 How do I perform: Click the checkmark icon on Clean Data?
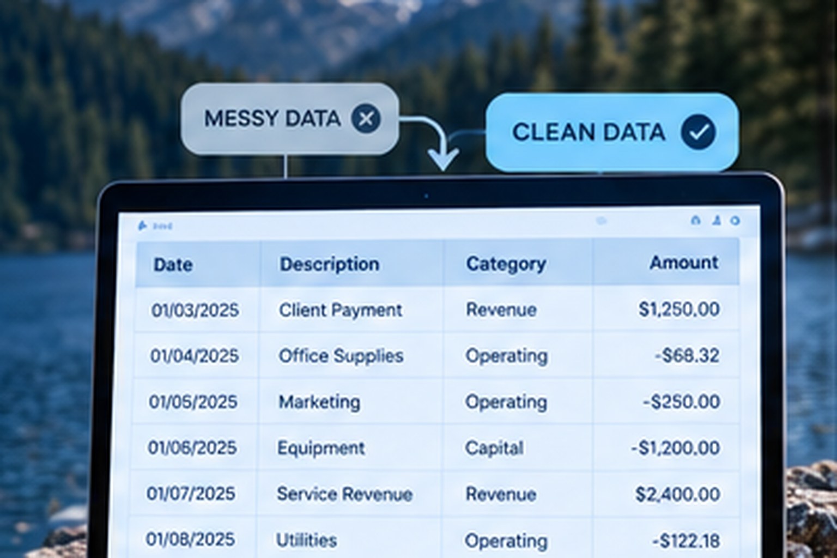(x=698, y=132)
